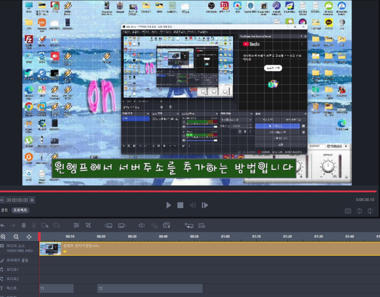
Task: Click the 01:00 mark on the timeline ruler
Action: point(225,236)
